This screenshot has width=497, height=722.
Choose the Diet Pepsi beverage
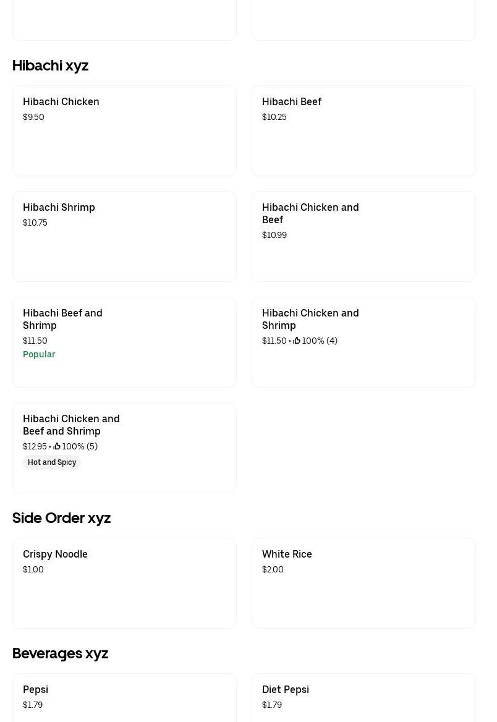click(363, 697)
